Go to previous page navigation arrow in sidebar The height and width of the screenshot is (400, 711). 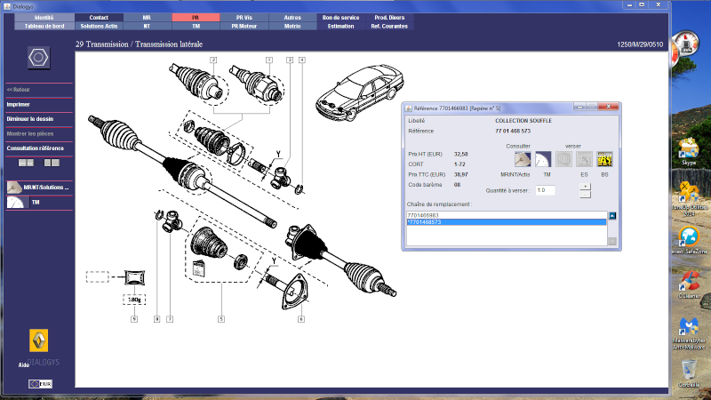click(x=30, y=163)
